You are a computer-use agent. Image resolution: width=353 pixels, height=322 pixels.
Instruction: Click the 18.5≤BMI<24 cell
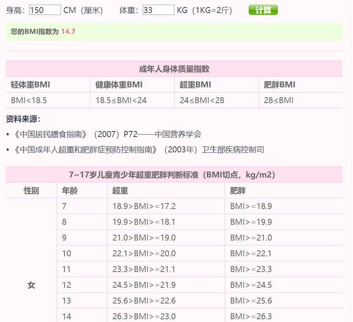(x=132, y=100)
